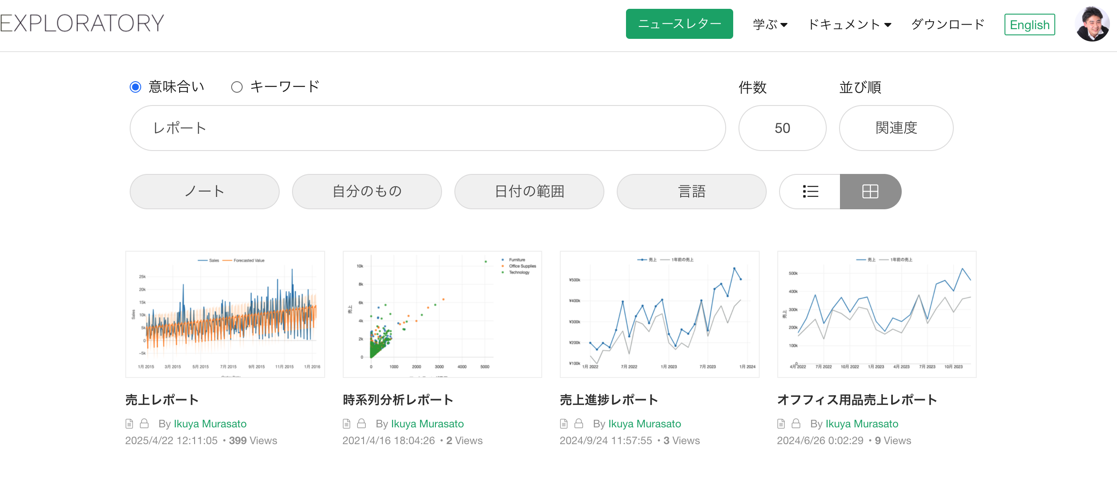Switch to list view icon

[810, 191]
